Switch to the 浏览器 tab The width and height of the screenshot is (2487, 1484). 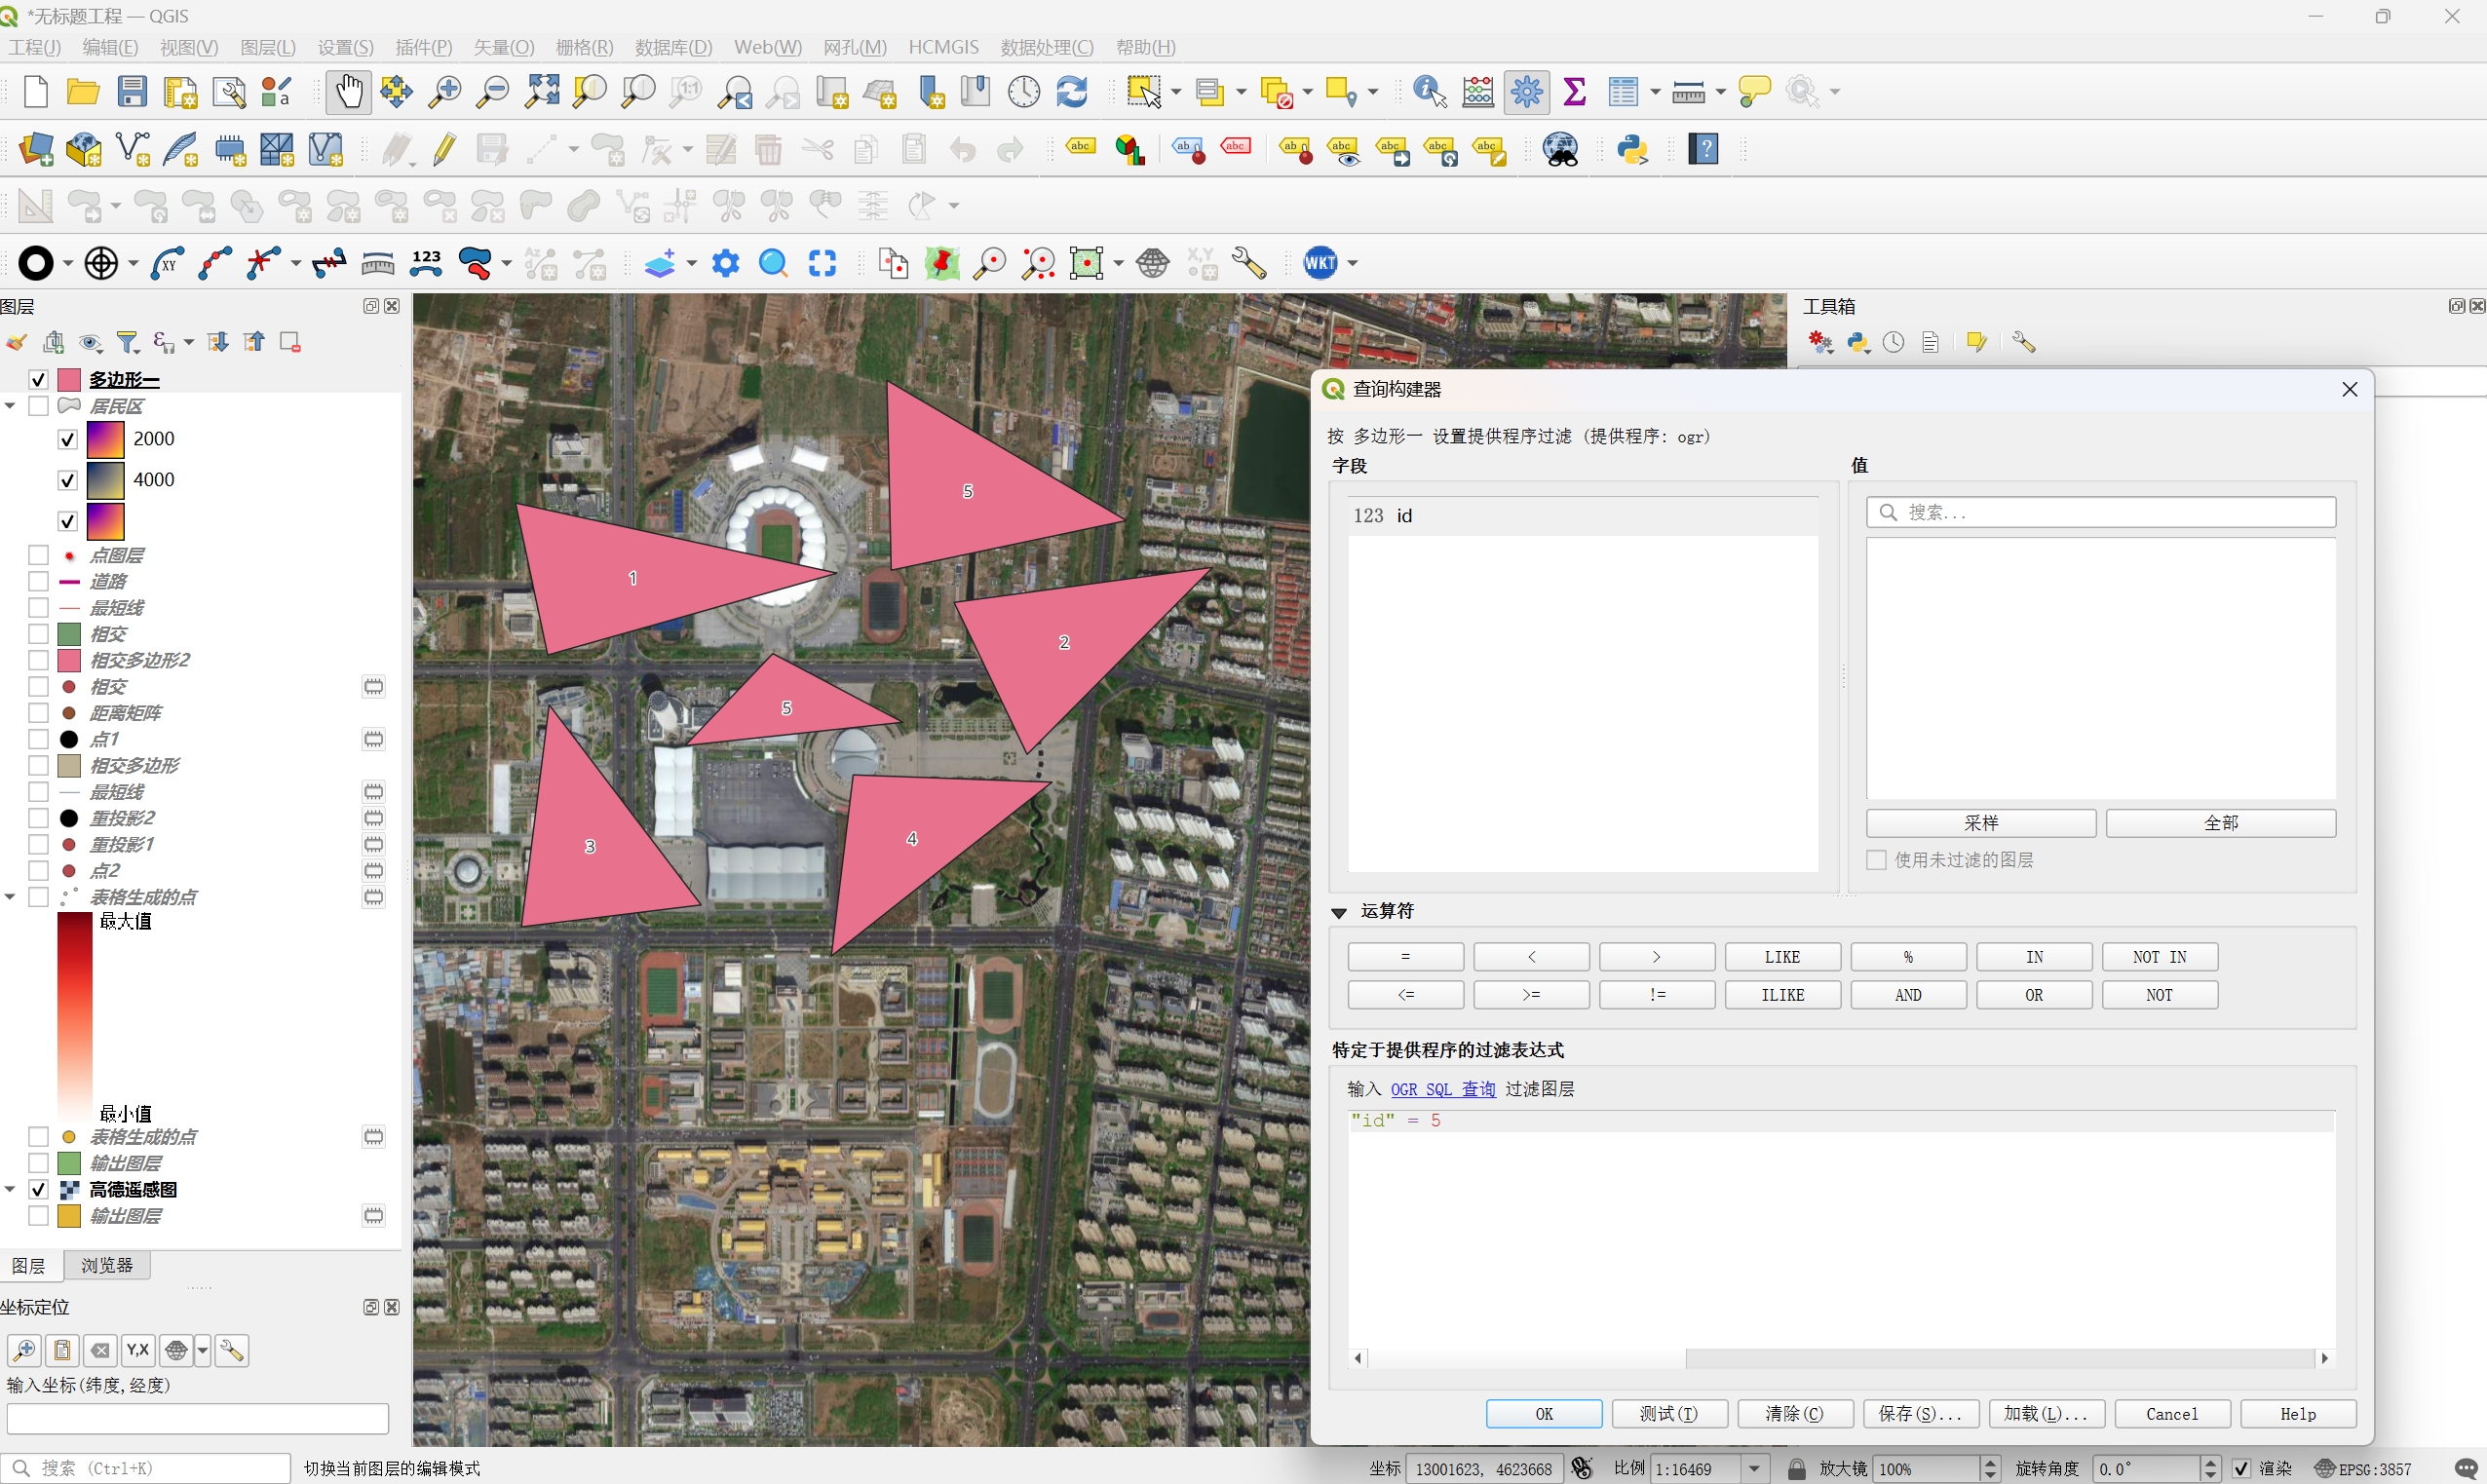(106, 1265)
